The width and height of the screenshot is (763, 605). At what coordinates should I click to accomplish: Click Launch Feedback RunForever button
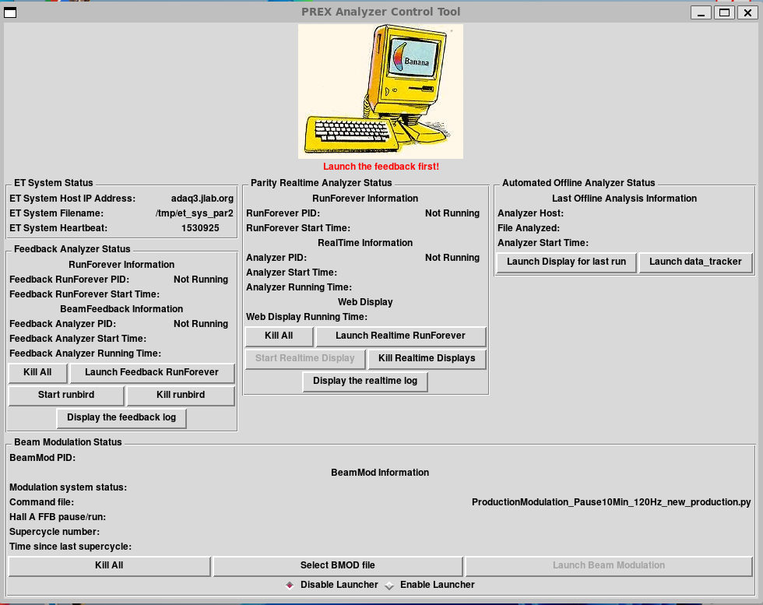coord(151,373)
